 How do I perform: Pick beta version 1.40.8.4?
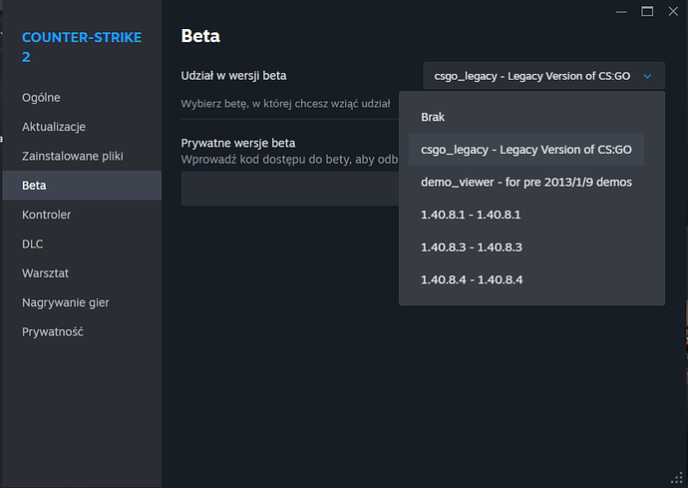(x=526, y=279)
